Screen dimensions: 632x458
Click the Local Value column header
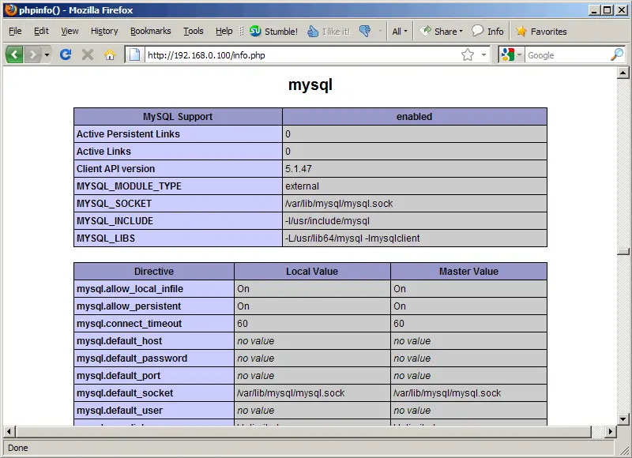(x=312, y=271)
